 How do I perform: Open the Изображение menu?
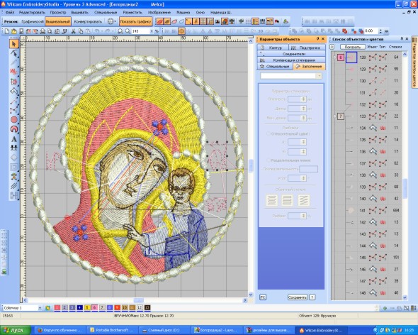pos(159,12)
